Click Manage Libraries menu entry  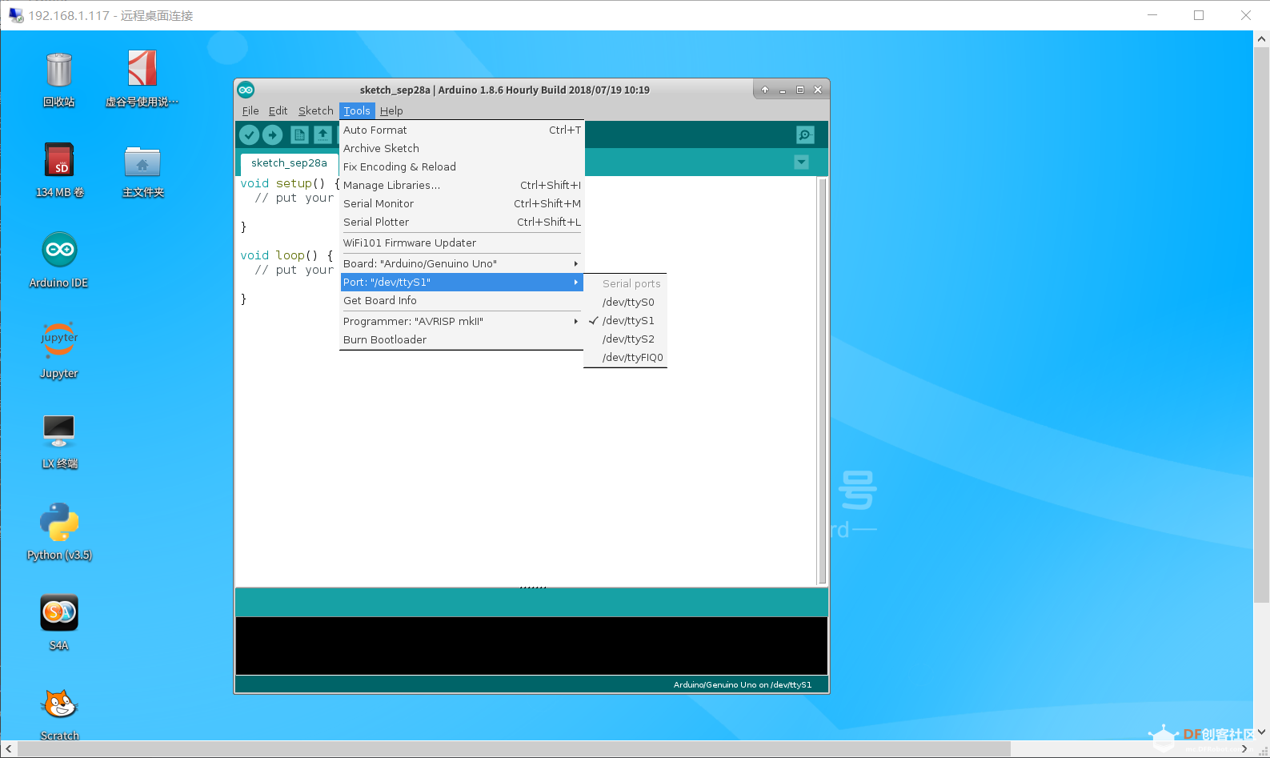coord(391,186)
